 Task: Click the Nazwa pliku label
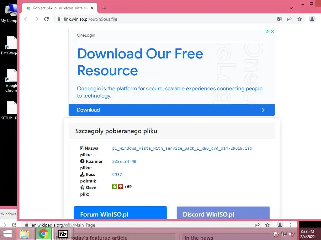(x=89, y=152)
